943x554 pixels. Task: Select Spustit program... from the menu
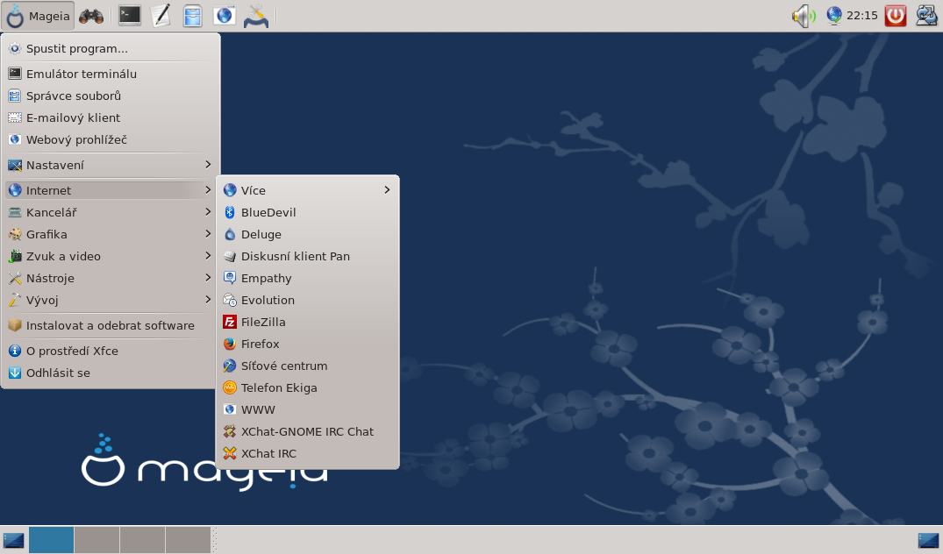(x=111, y=49)
